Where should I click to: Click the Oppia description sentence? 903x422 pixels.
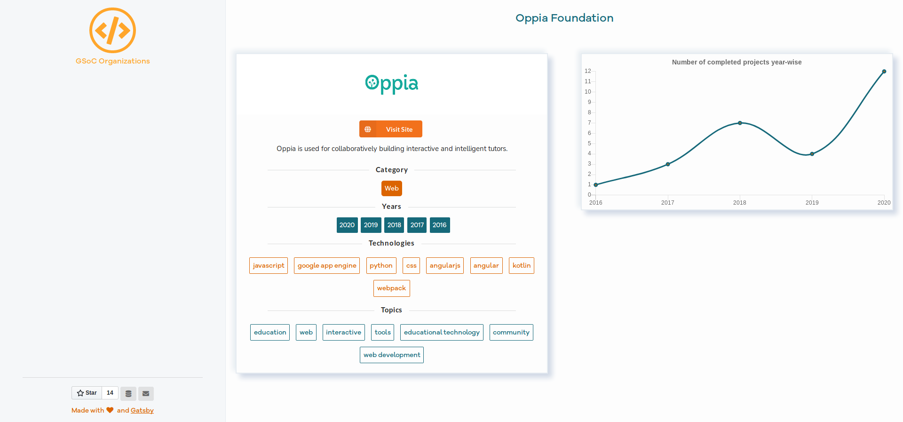(x=392, y=149)
